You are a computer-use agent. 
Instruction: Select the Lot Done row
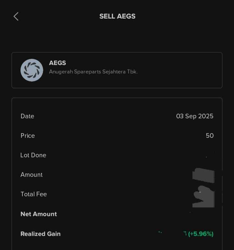click(x=117, y=155)
